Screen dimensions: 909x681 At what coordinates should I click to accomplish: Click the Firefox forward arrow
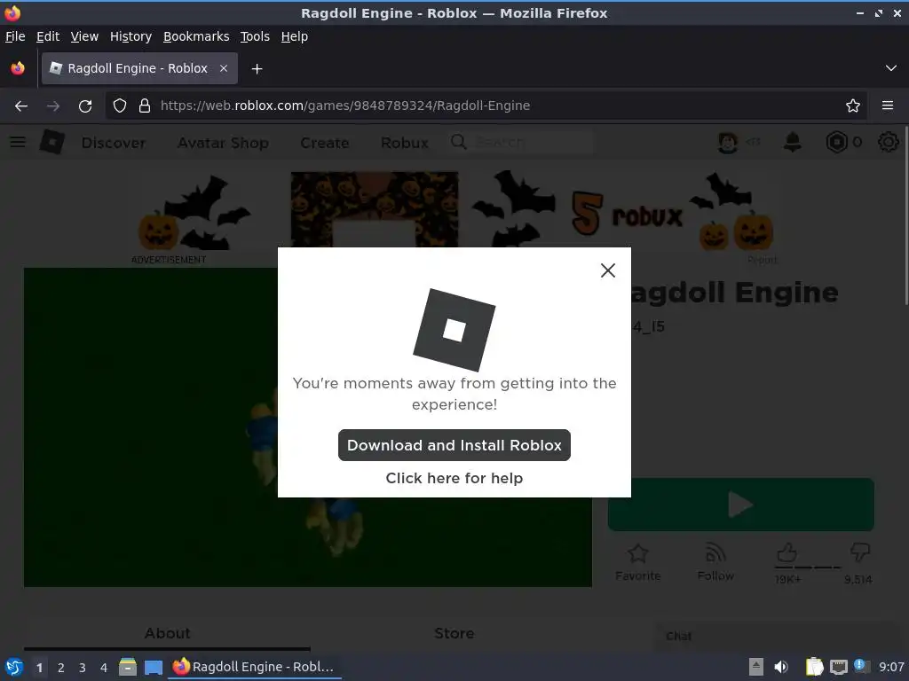[x=52, y=106]
